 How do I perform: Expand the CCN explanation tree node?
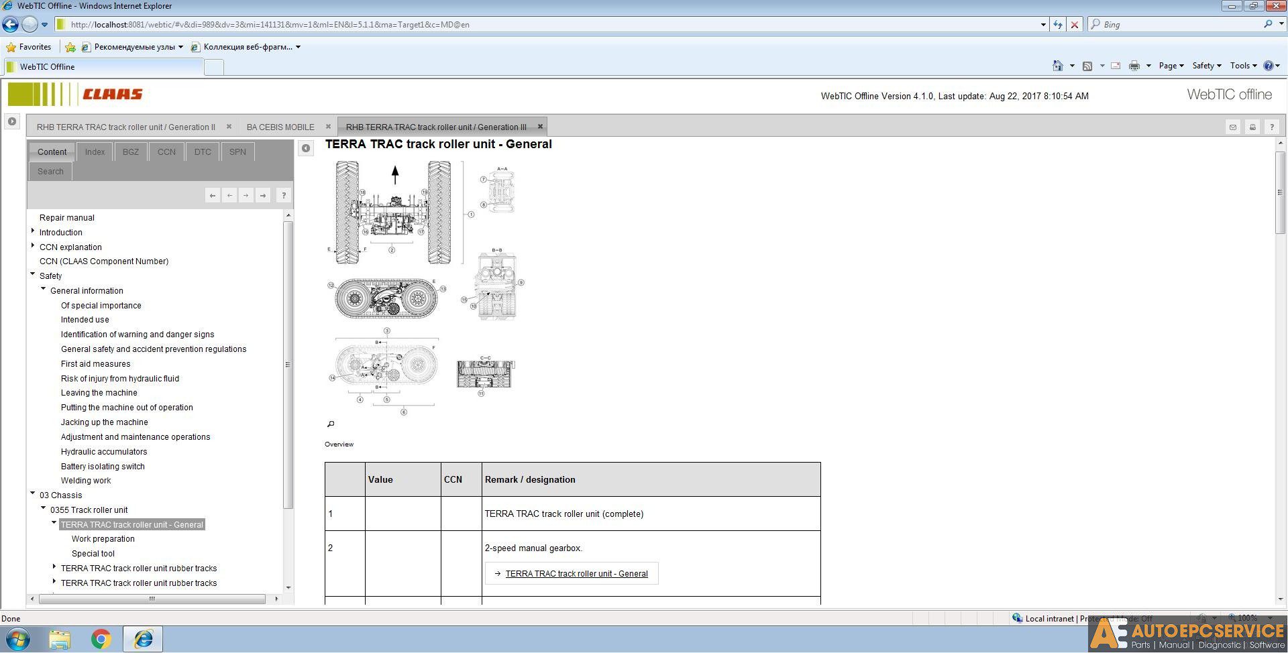tap(33, 245)
